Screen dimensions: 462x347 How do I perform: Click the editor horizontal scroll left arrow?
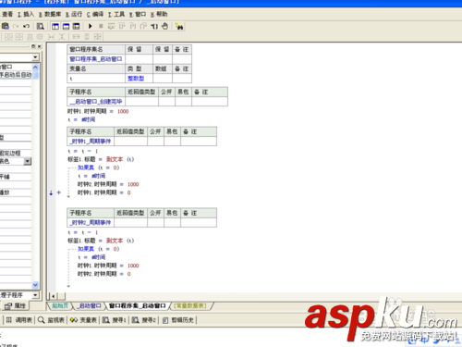coord(54,296)
